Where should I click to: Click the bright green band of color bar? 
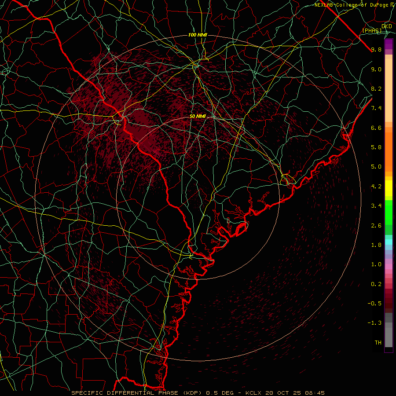tap(389, 213)
